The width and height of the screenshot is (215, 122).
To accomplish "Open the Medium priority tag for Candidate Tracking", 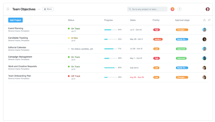I will point(158,39).
